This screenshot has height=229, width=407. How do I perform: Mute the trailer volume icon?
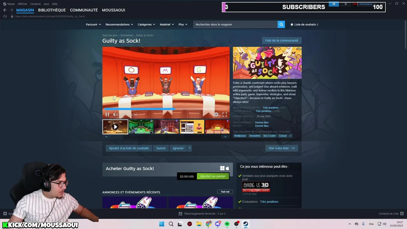(115, 114)
